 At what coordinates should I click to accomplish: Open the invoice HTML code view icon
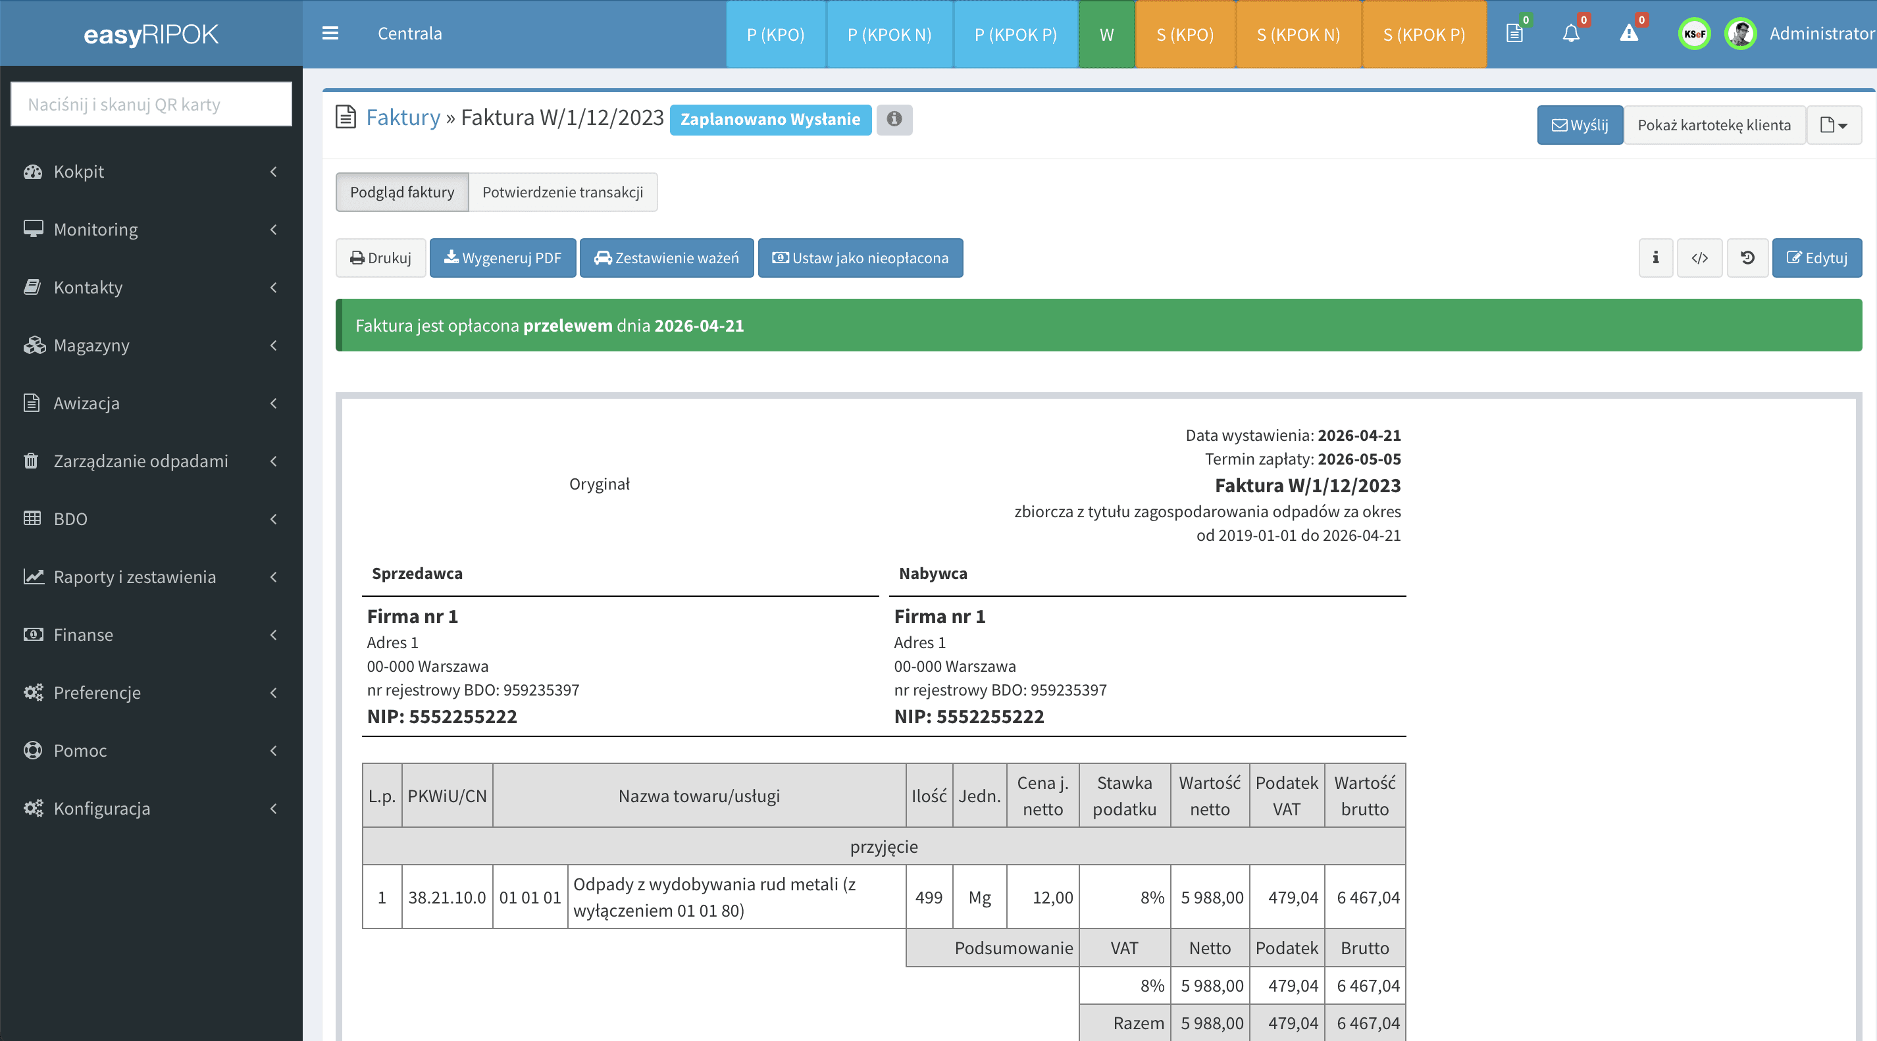pos(1700,257)
